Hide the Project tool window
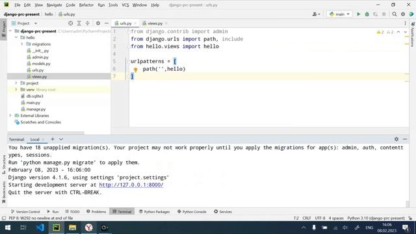Screen dimensions: 416x234 107,23
